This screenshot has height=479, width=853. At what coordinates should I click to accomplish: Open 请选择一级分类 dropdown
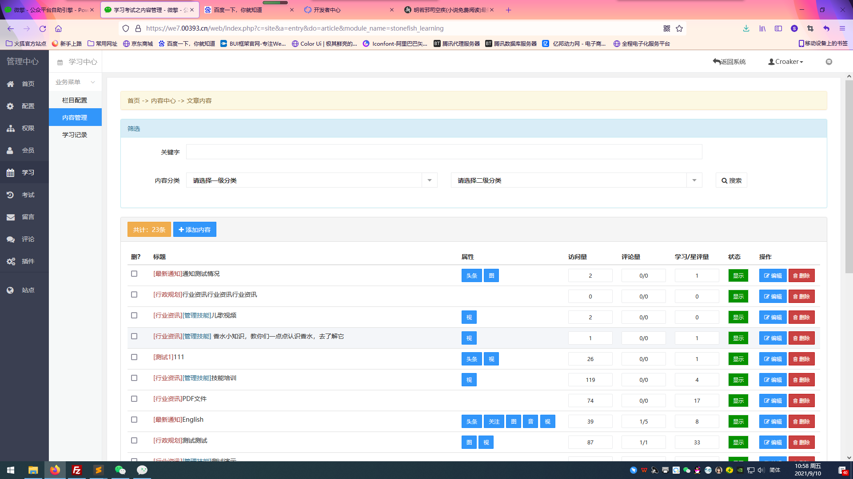click(x=312, y=180)
